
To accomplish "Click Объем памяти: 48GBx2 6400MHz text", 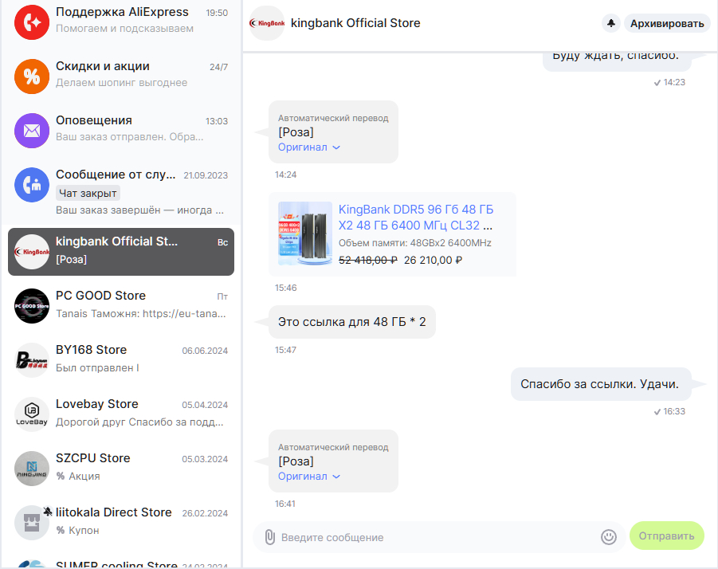I will pos(415,243).
